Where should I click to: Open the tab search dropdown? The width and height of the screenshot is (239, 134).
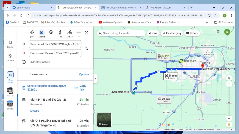click(x=7, y=7)
